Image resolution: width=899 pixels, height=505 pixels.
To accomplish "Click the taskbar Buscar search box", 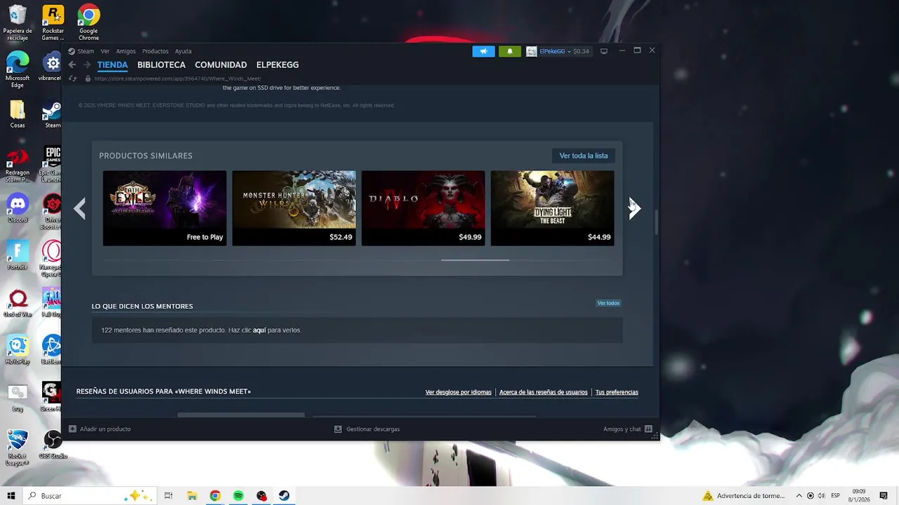I will click(89, 496).
